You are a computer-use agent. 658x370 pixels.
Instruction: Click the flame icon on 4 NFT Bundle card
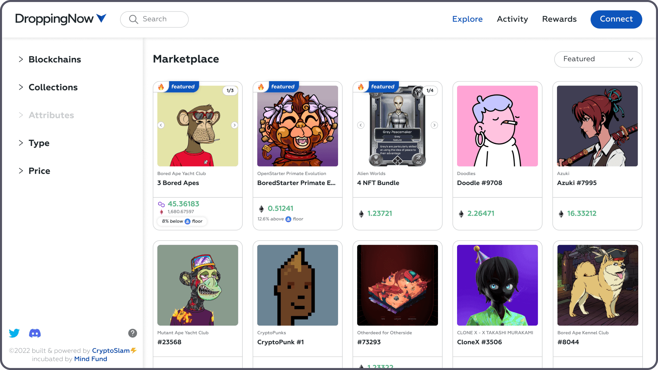tap(361, 87)
